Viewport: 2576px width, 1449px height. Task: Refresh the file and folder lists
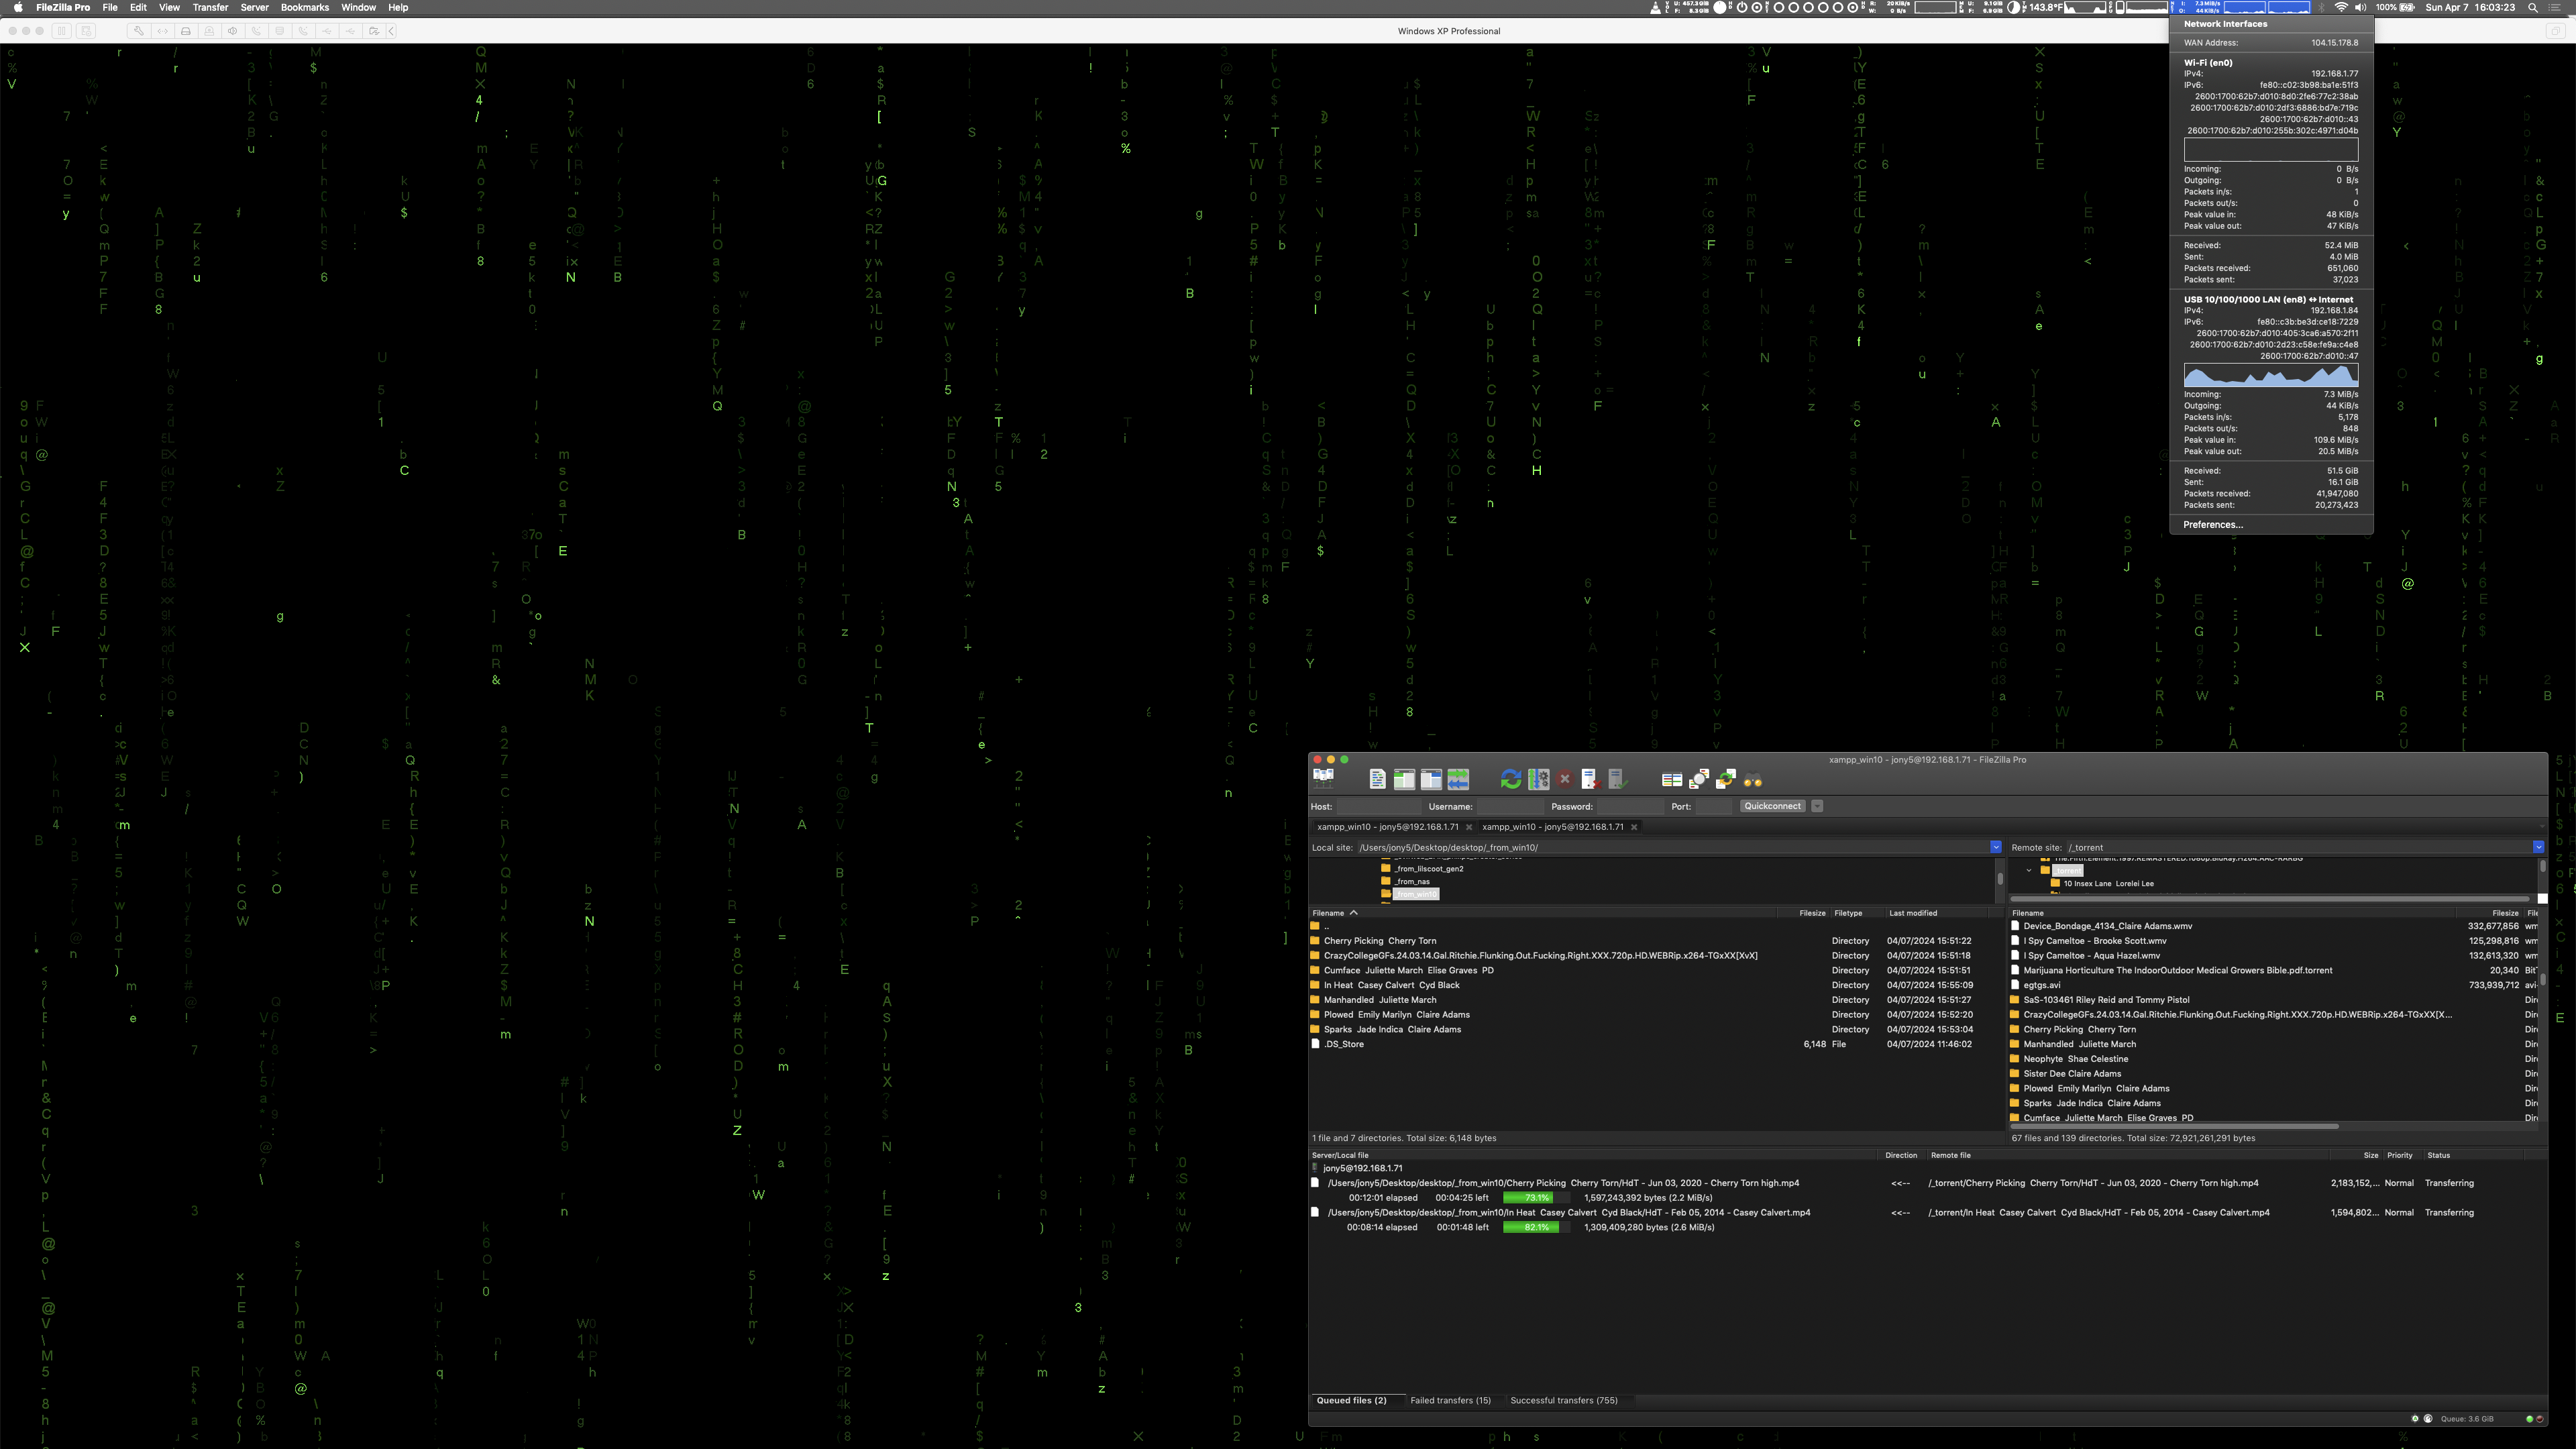click(x=1511, y=779)
